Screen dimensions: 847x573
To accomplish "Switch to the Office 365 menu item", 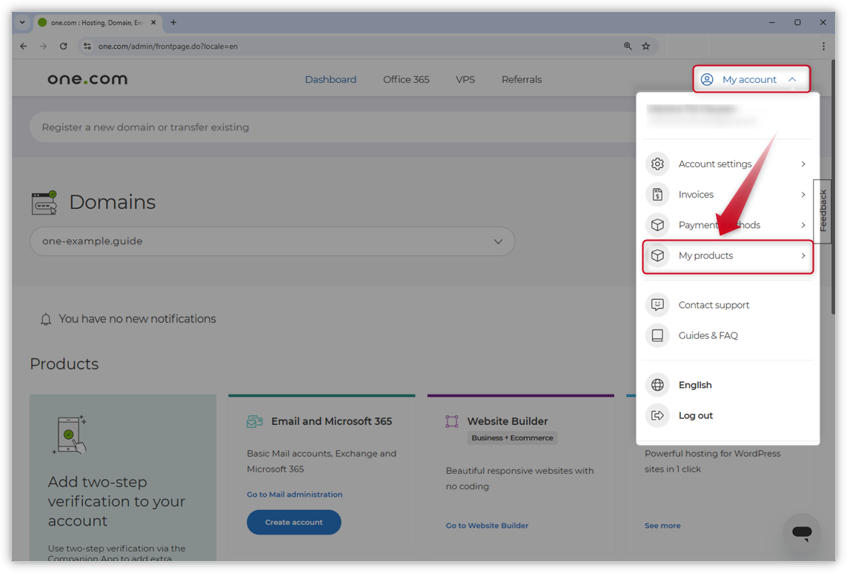I will [x=405, y=79].
